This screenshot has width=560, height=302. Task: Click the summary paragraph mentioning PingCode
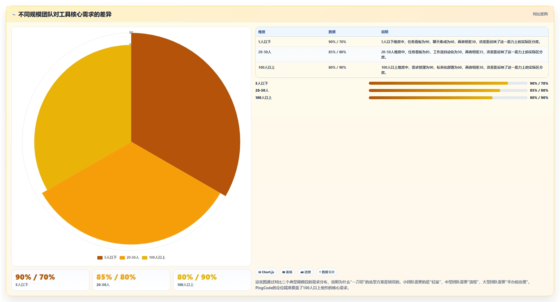[x=394, y=285]
